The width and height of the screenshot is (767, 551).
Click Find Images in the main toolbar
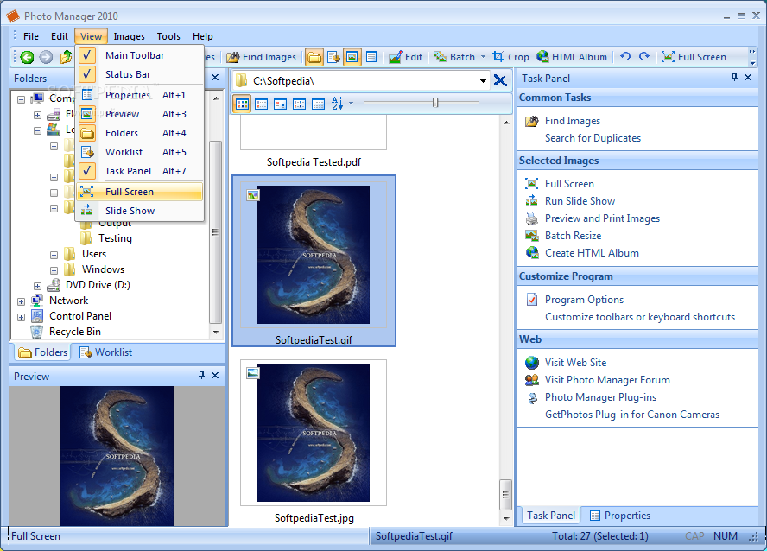tap(262, 57)
